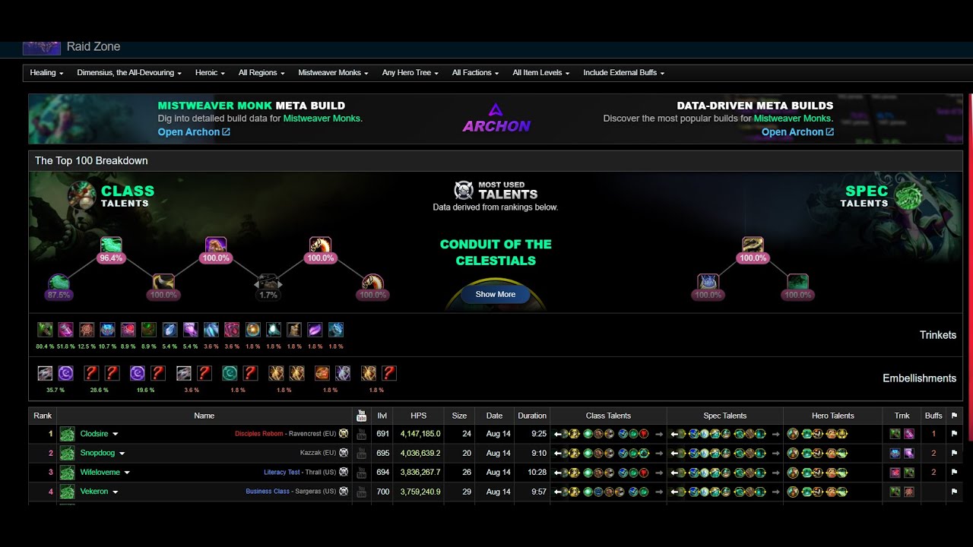
Task: Open the Any Hero Tree dropdown
Action: click(x=410, y=73)
